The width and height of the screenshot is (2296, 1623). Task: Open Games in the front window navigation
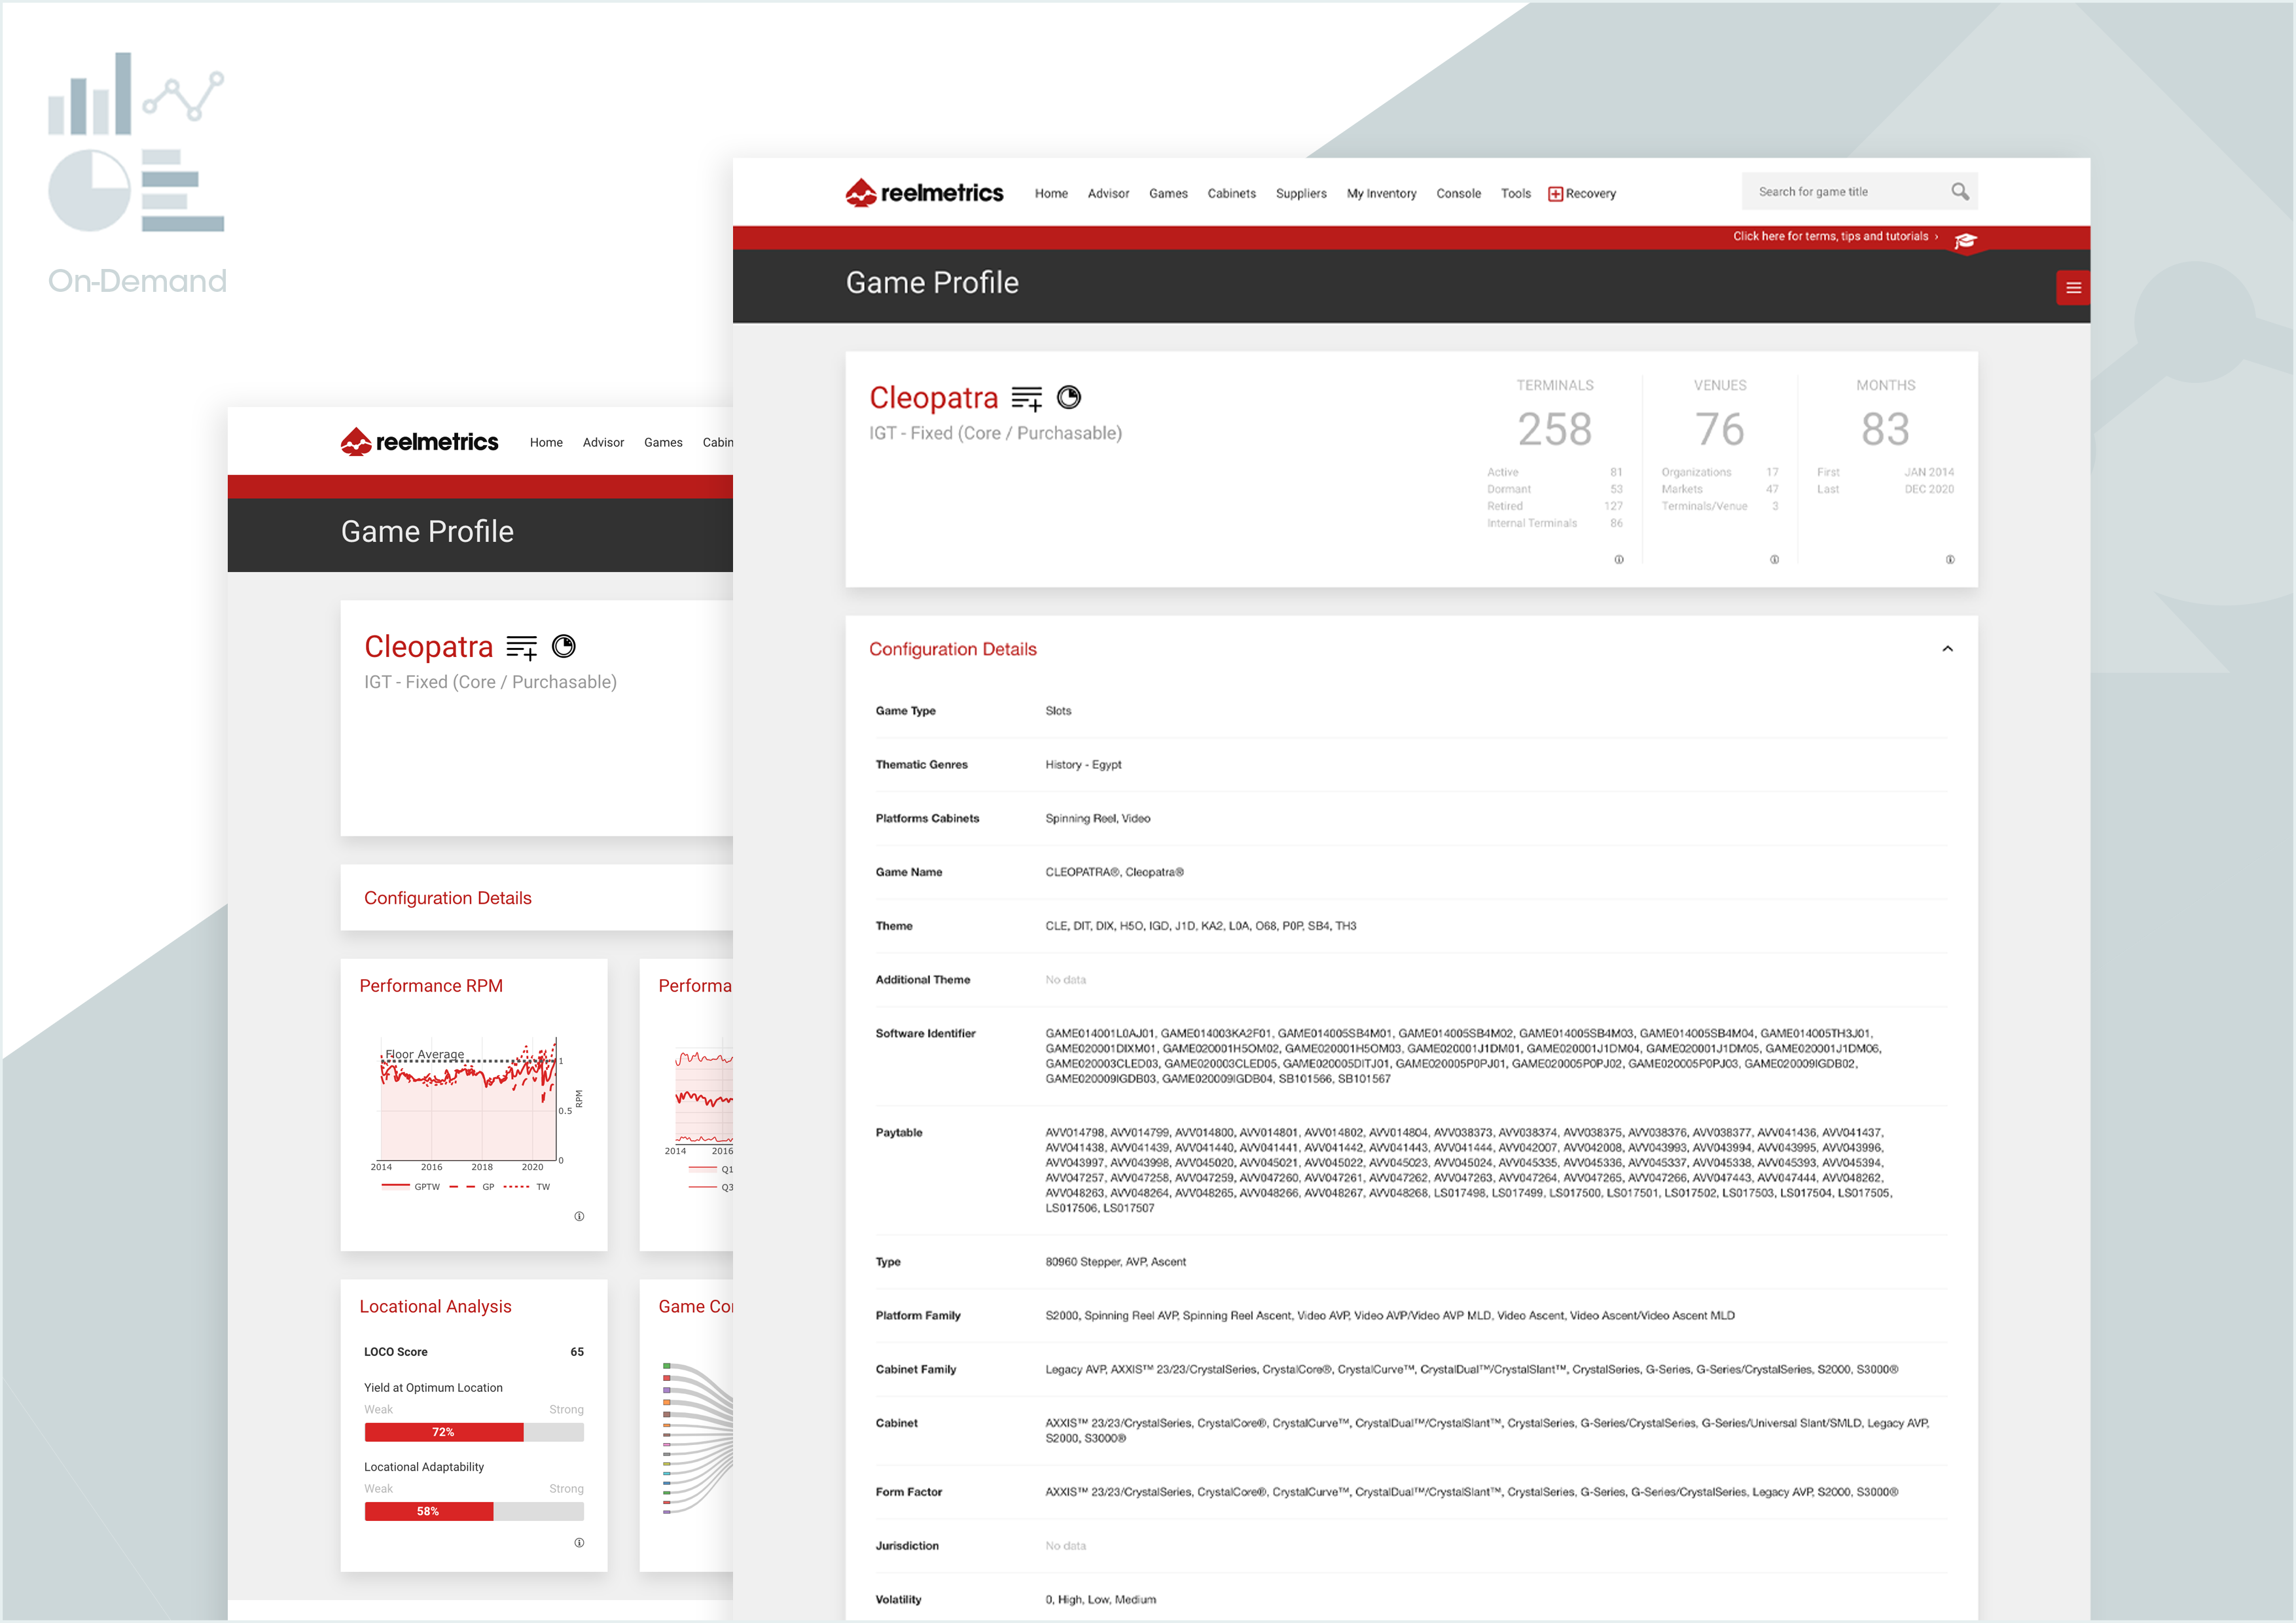tap(1168, 194)
